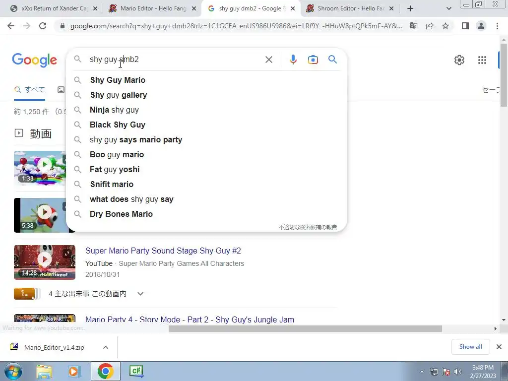Close the downloads bar
Viewport: 508px width, 381px height.
[x=499, y=347]
